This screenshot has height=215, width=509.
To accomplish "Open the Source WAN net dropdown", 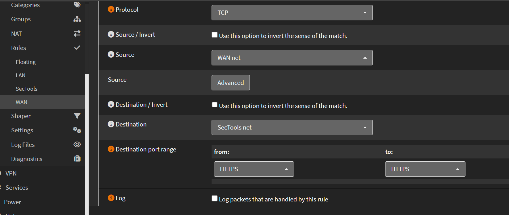I will tap(292, 58).
